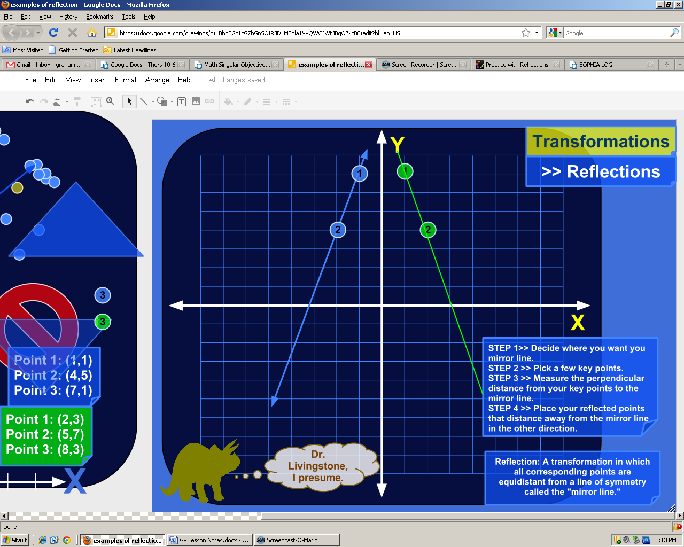Open the Insert menu in Google Docs
Image resolution: width=684 pixels, height=547 pixels.
pos(98,80)
